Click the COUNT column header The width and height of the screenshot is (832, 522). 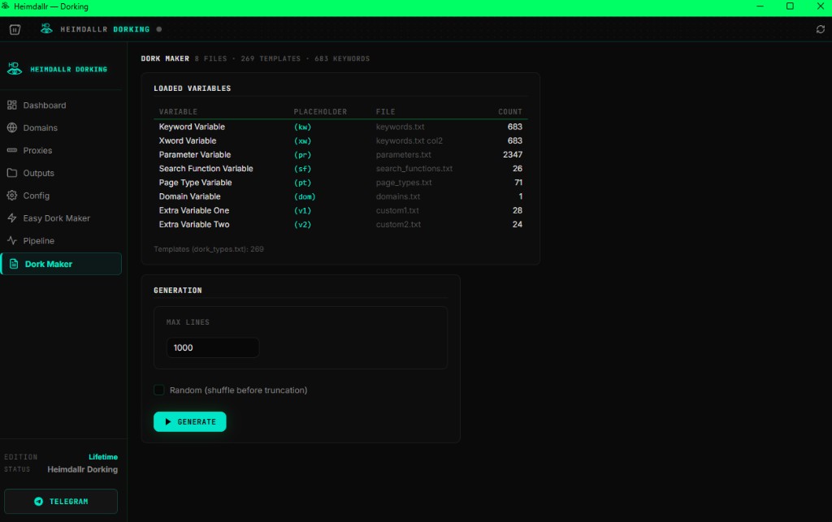tap(510, 112)
